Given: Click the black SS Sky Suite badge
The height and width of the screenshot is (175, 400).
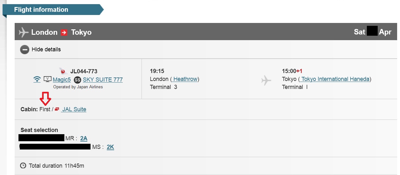Looking at the screenshot, I should coord(77,80).
